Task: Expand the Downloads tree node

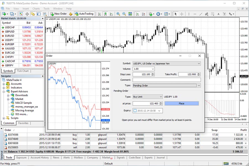Action: (x=8, y=95)
